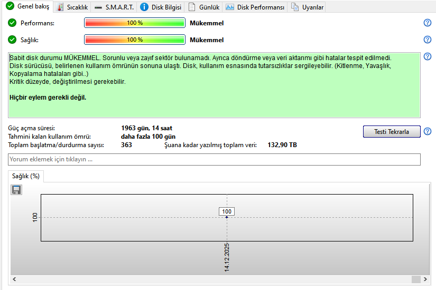Click the green check icon beside Sağlık
This screenshot has height=290, width=436.
click(x=12, y=40)
